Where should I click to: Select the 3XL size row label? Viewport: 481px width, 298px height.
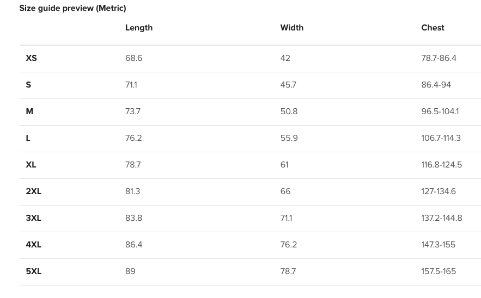point(34,218)
